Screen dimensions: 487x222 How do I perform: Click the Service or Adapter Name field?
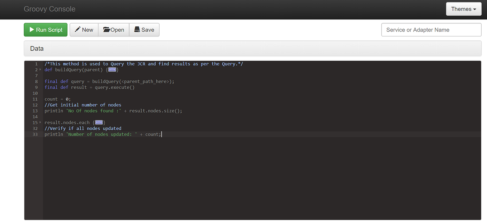[431, 30]
